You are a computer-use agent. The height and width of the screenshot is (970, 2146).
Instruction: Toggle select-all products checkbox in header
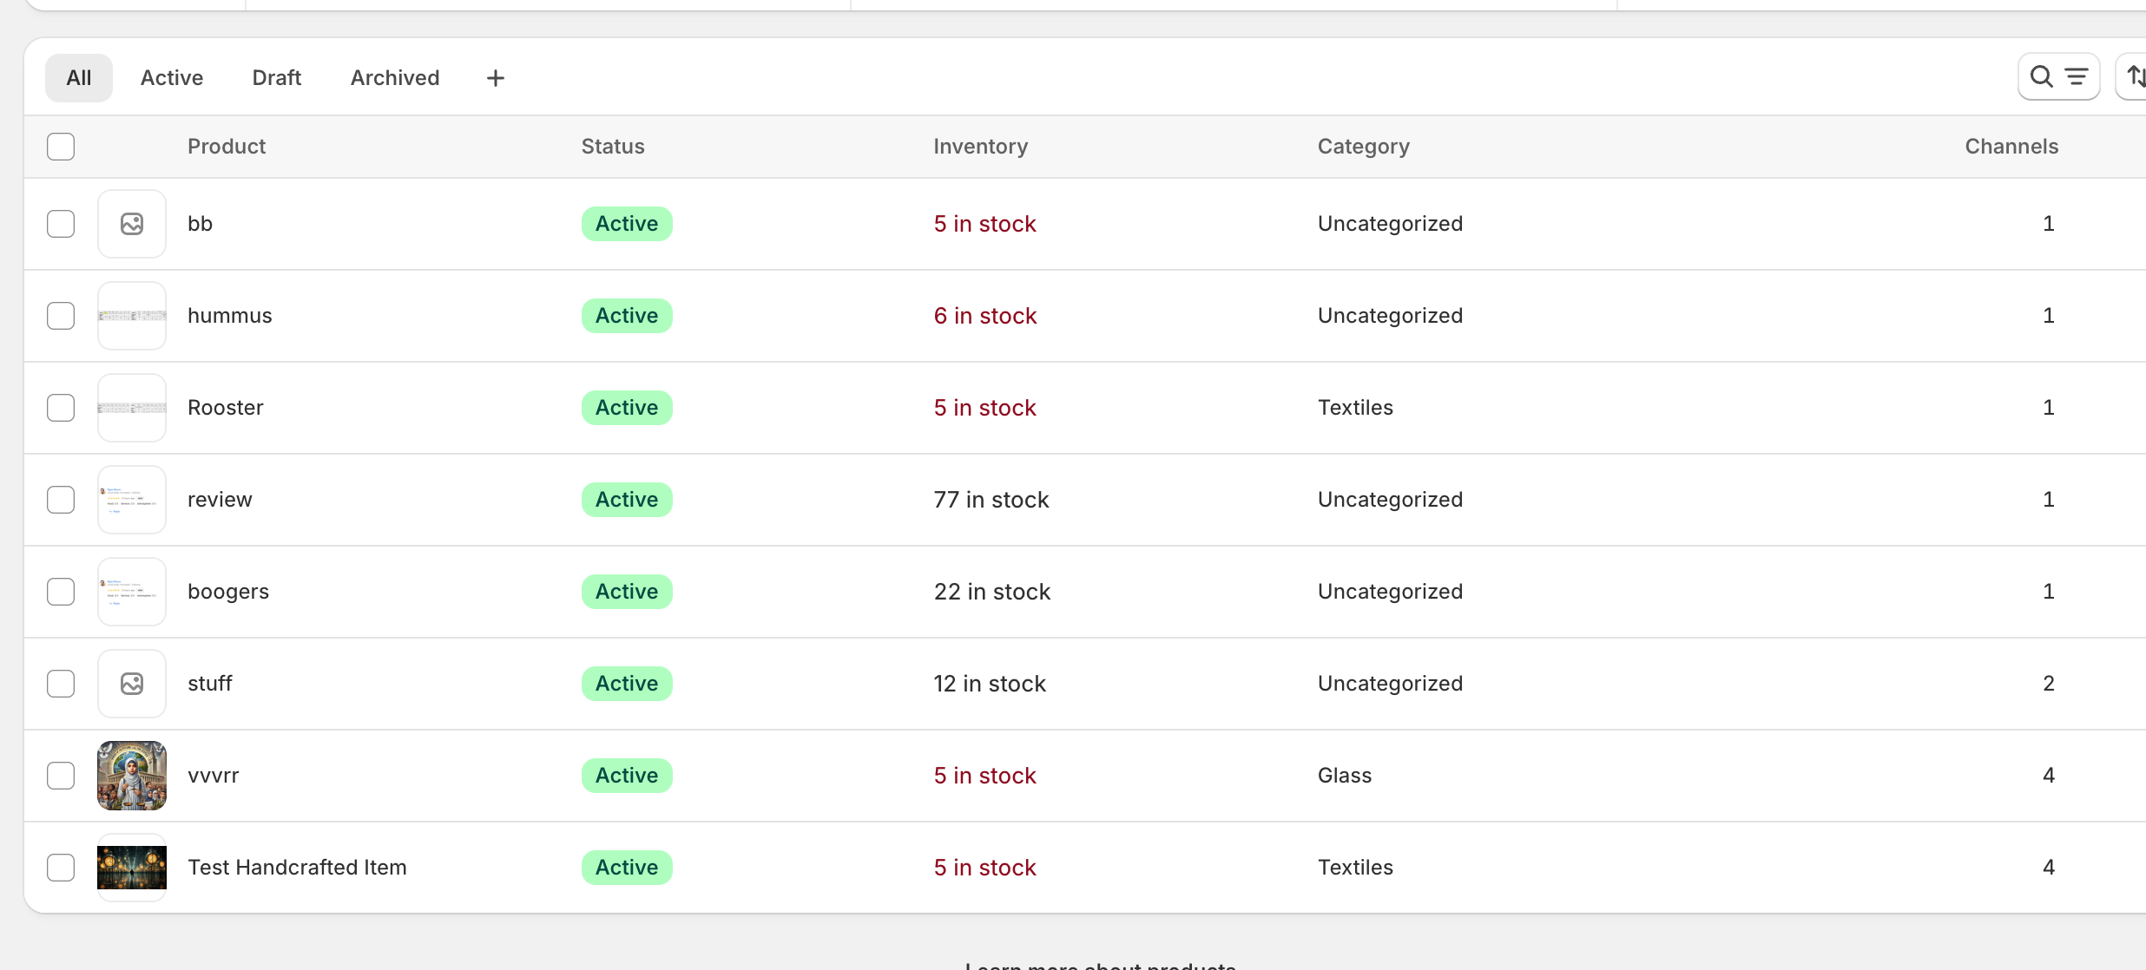pos(61,147)
